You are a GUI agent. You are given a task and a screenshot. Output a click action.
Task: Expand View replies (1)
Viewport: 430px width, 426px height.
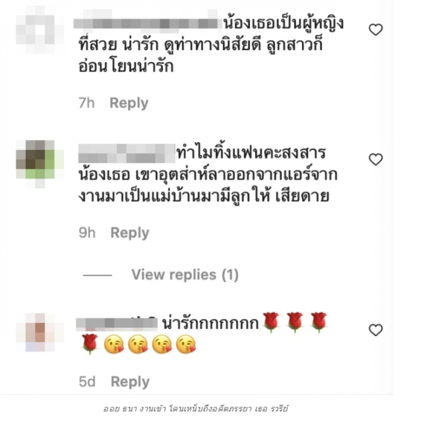coord(185,275)
